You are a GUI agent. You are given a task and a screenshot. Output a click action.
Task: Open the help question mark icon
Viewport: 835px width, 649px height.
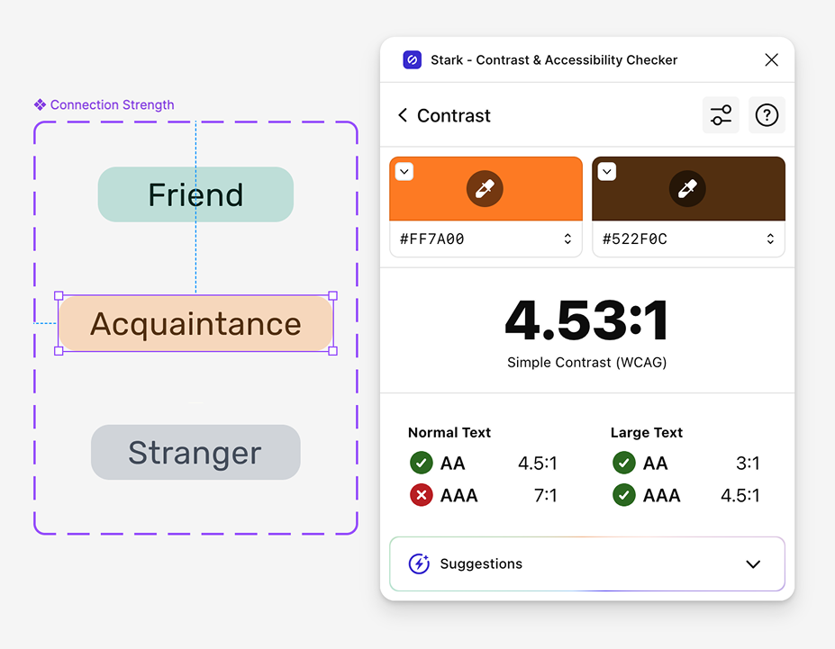[x=767, y=115]
